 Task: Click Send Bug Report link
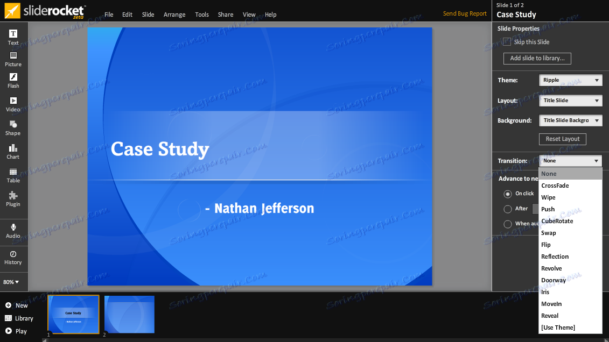click(x=465, y=13)
